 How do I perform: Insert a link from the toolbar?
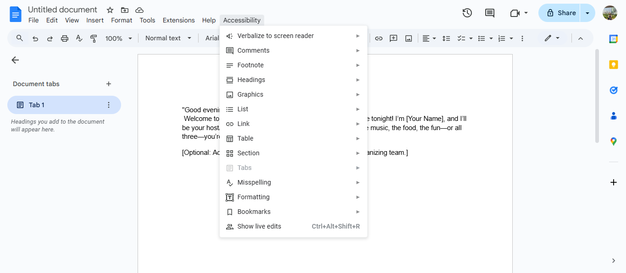coord(379,38)
